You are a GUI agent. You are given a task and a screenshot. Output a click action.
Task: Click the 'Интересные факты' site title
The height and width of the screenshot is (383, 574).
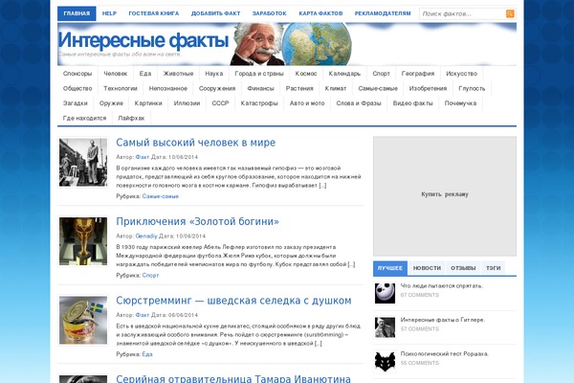pos(143,39)
